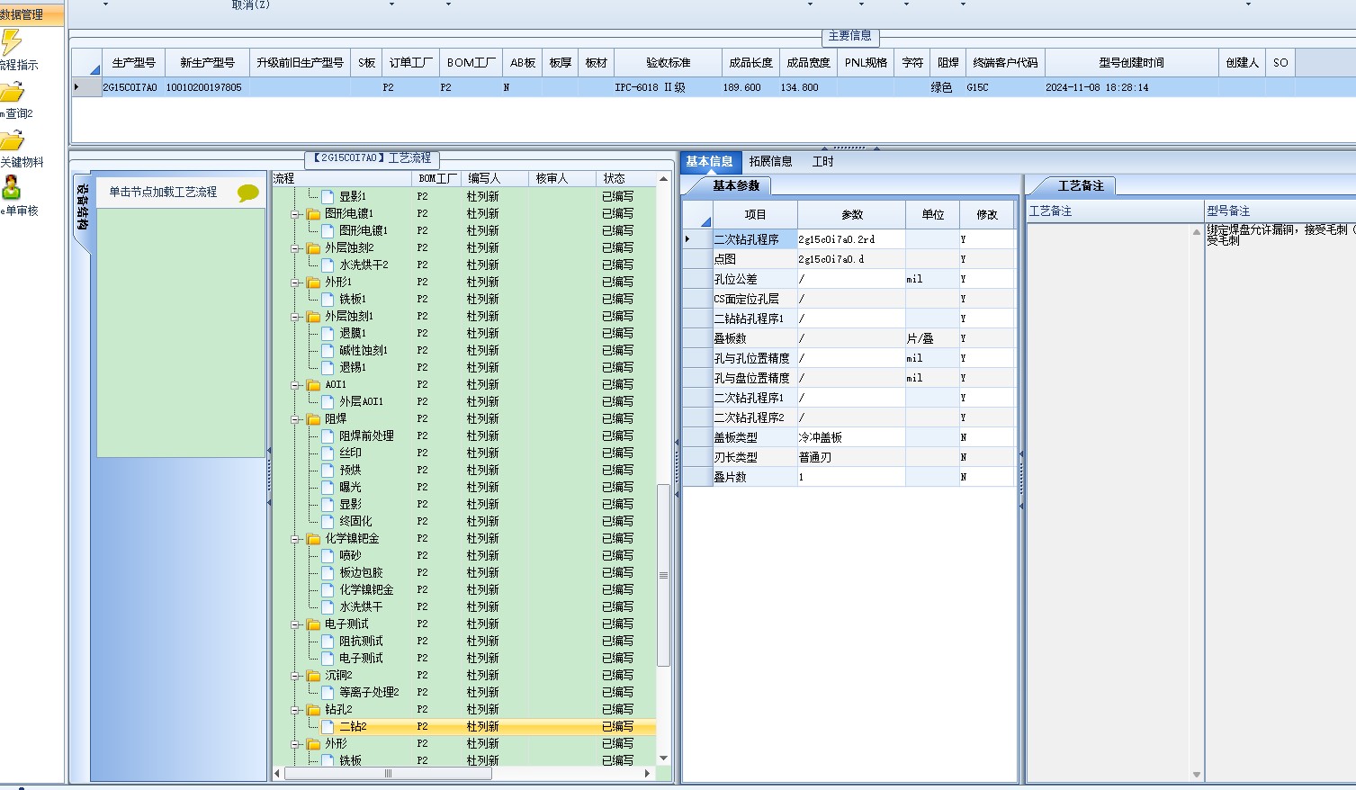Viewport: 1356px width, 790px height.
Task: Collapse the 外层蚀刻2 tree node
Action: pyautogui.click(x=295, y=248)
